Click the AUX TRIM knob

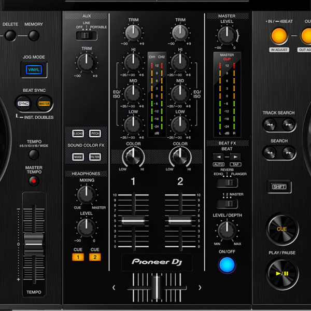tap(86, 62)
